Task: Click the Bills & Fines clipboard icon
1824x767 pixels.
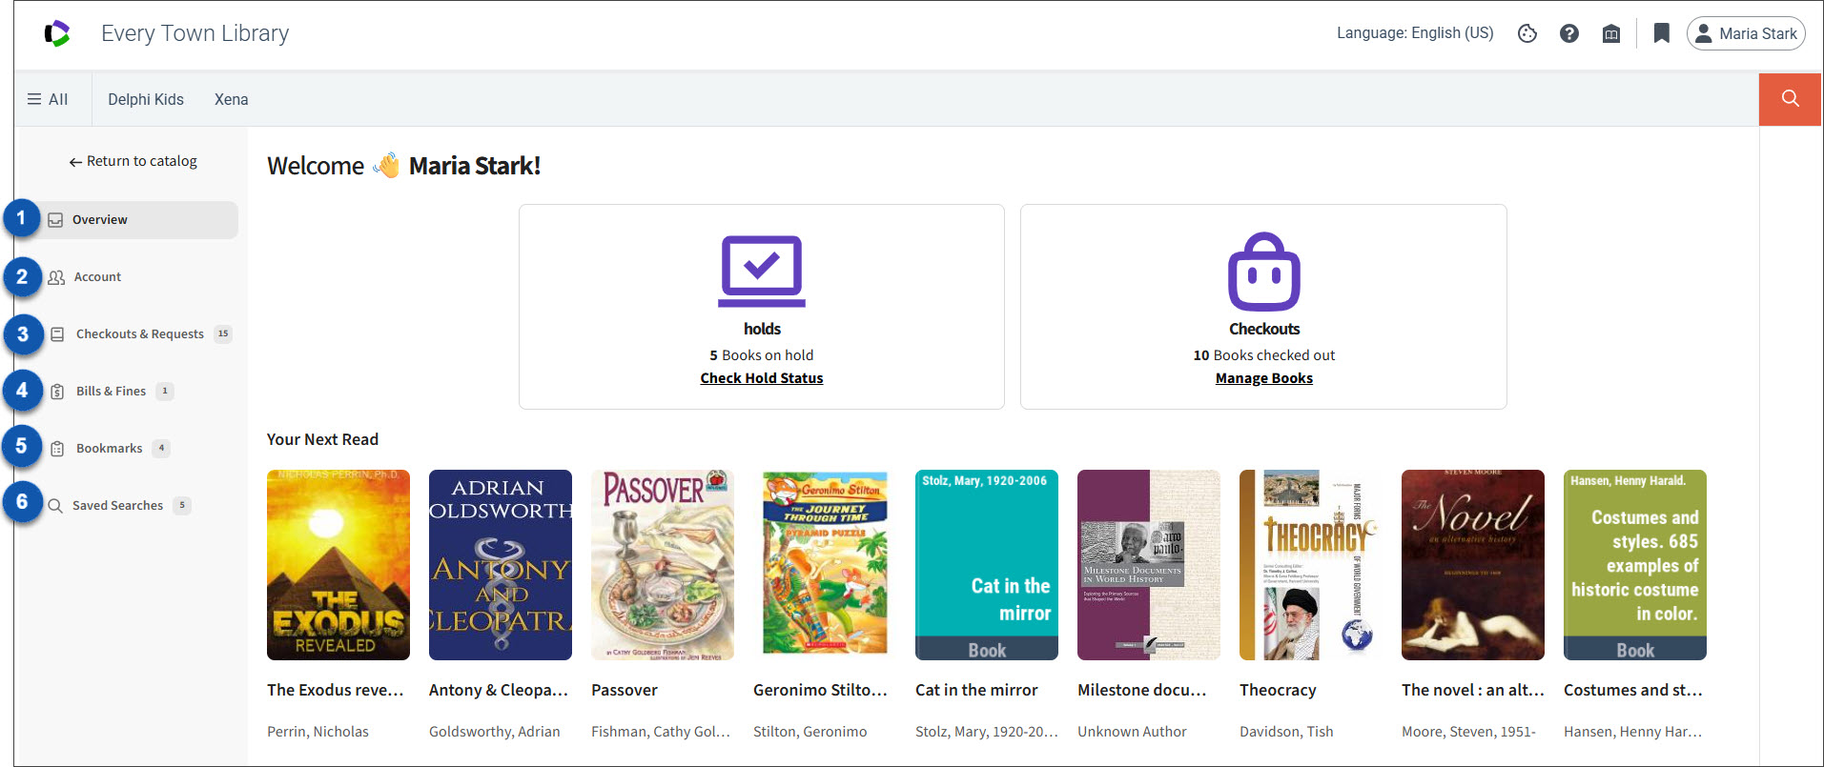Action: coord(57,392)
